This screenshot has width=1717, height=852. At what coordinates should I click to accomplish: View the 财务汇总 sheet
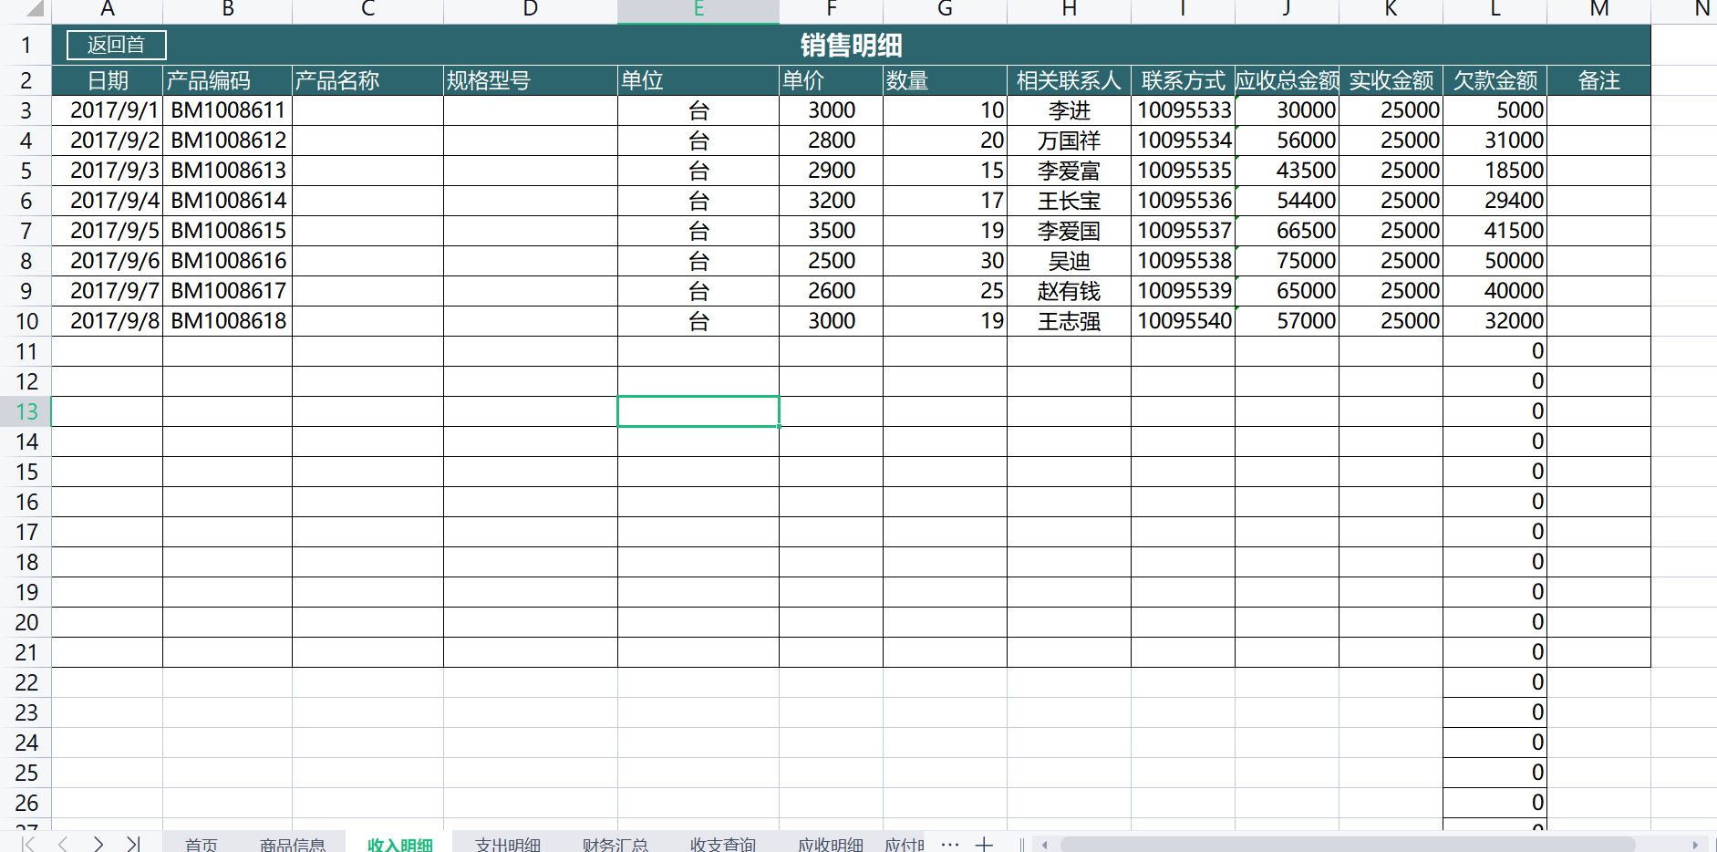coord(615,844)
